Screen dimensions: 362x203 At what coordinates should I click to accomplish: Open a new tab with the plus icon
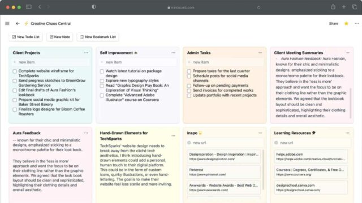pyautogui.click(x=344, y=7)
